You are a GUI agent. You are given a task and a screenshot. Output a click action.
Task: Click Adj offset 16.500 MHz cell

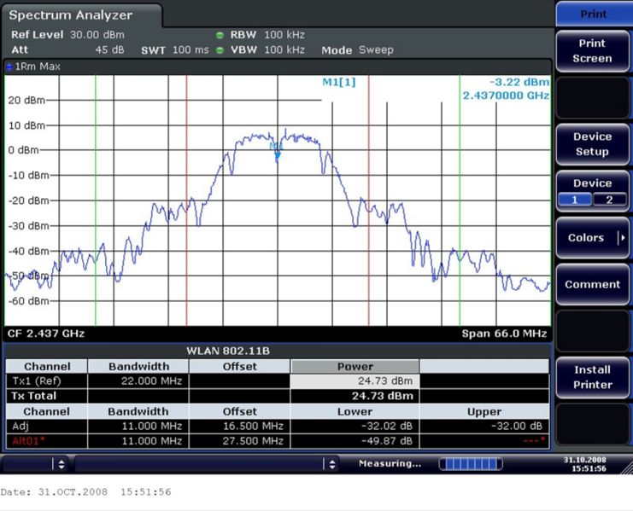(x=239, y=426)
